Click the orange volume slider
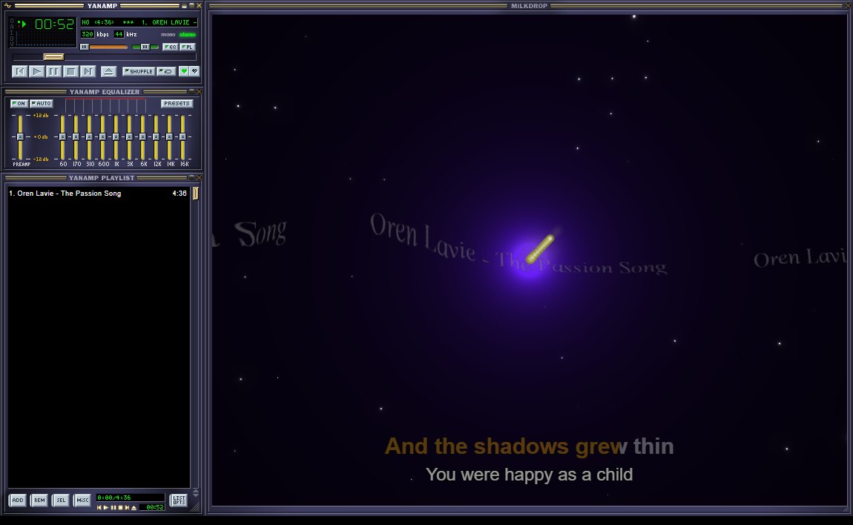Viewport: 853px width, 525px height. click(104, 47)
